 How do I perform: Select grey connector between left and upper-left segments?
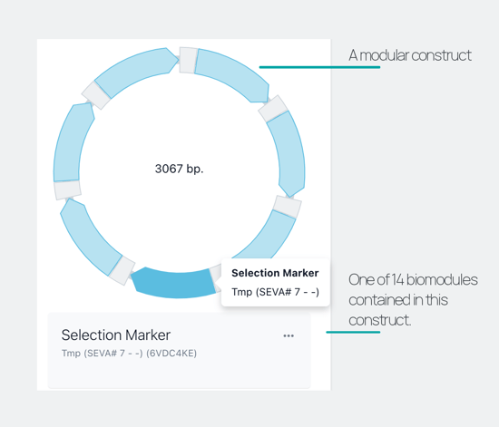(x=96, y=95)
